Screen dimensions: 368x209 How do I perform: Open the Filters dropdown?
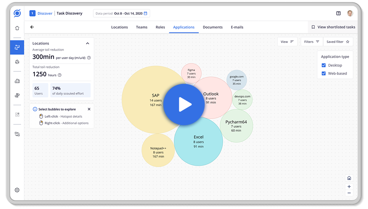coord(312,42)
